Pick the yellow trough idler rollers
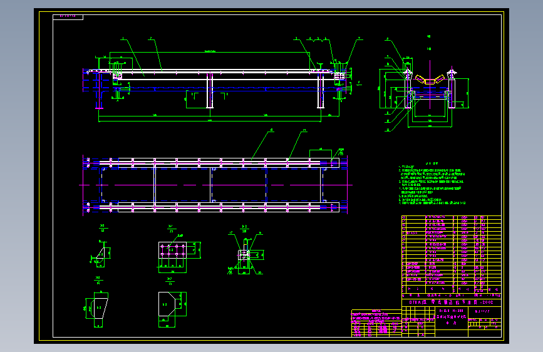Image resolution: width=543 pixels, height=352 pixels. coord(430,80)
